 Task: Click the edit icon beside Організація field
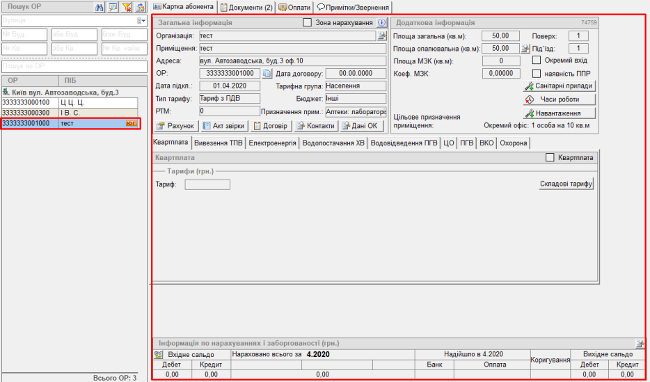[x=381, y=35]
